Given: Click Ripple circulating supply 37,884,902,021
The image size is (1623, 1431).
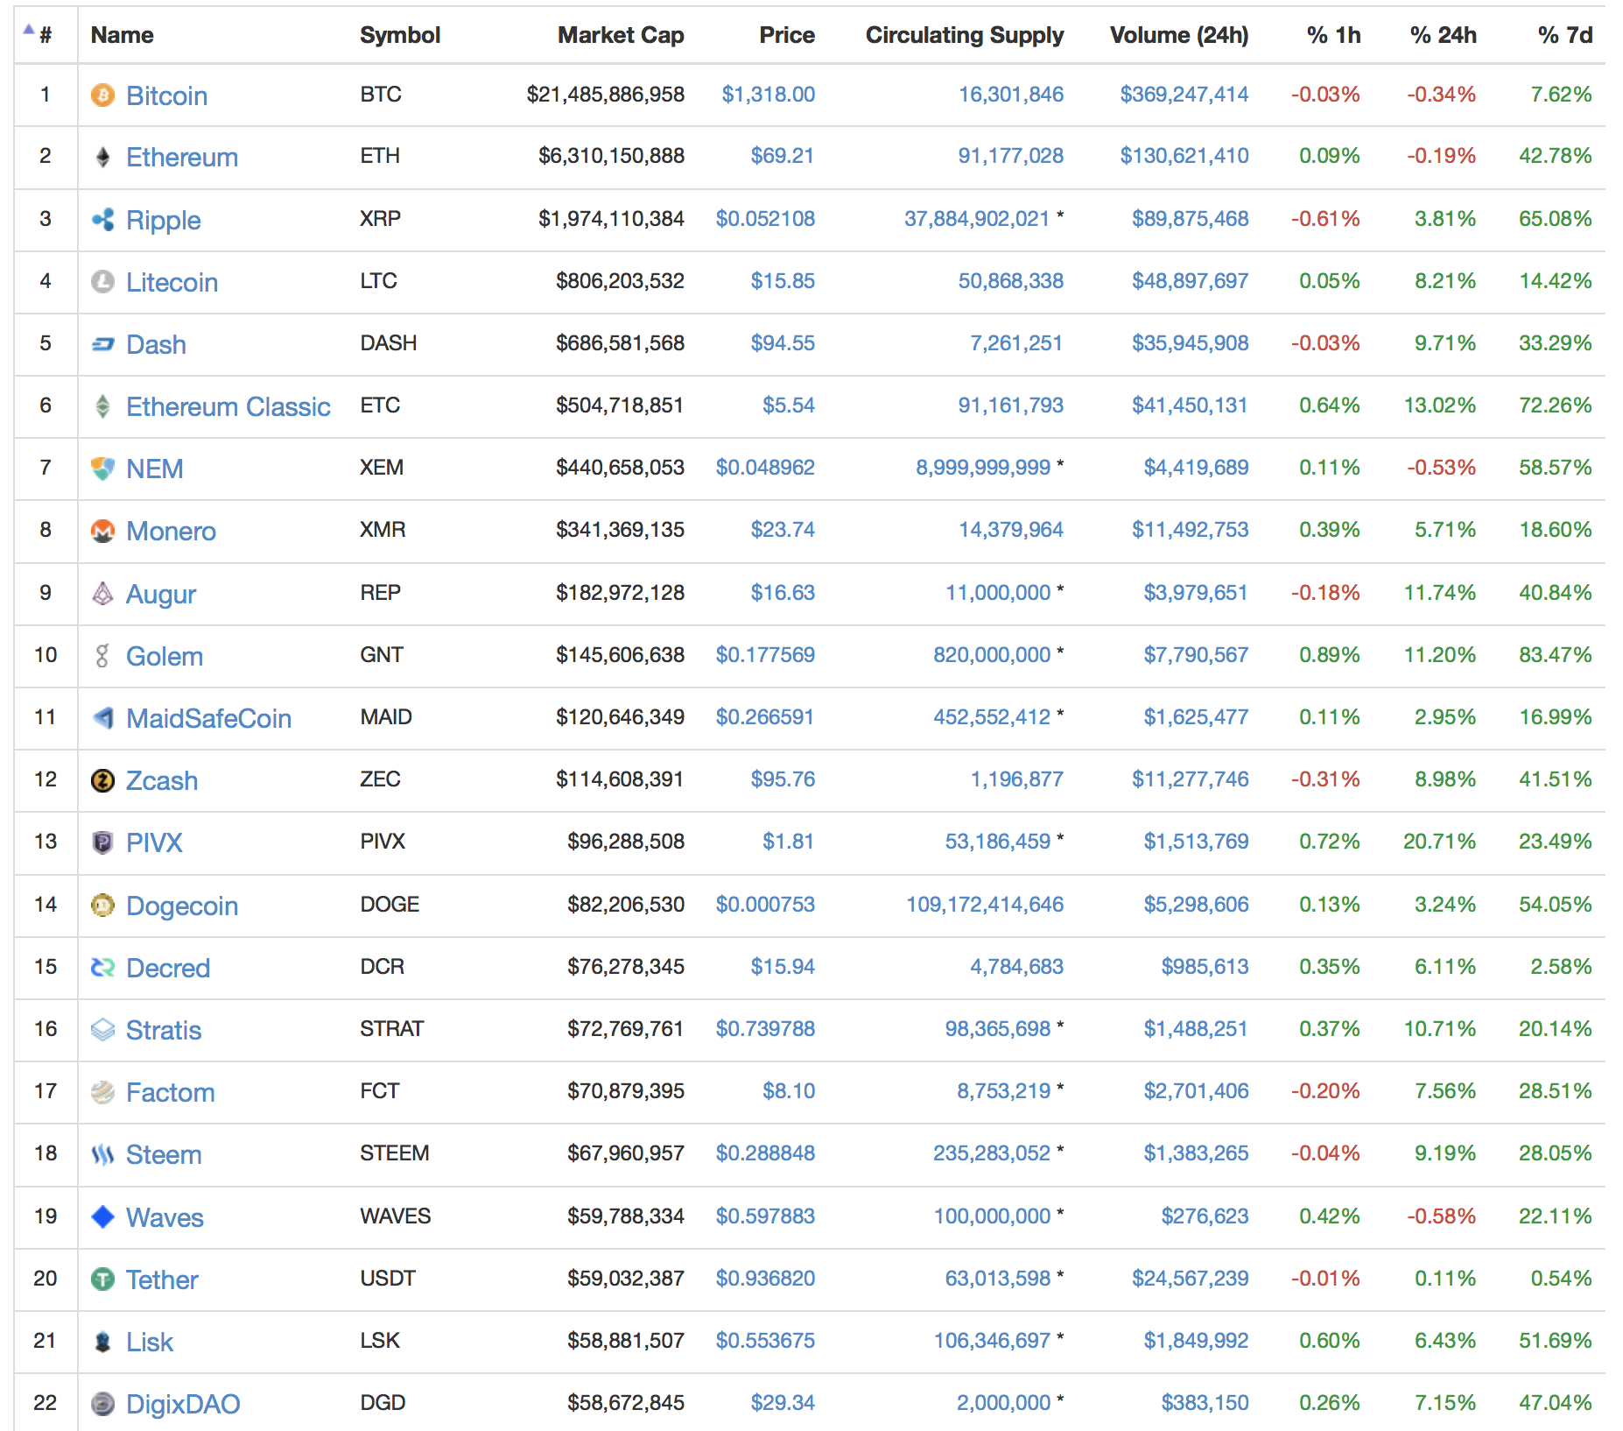Looking at the screenshot, I should [976, 219].
